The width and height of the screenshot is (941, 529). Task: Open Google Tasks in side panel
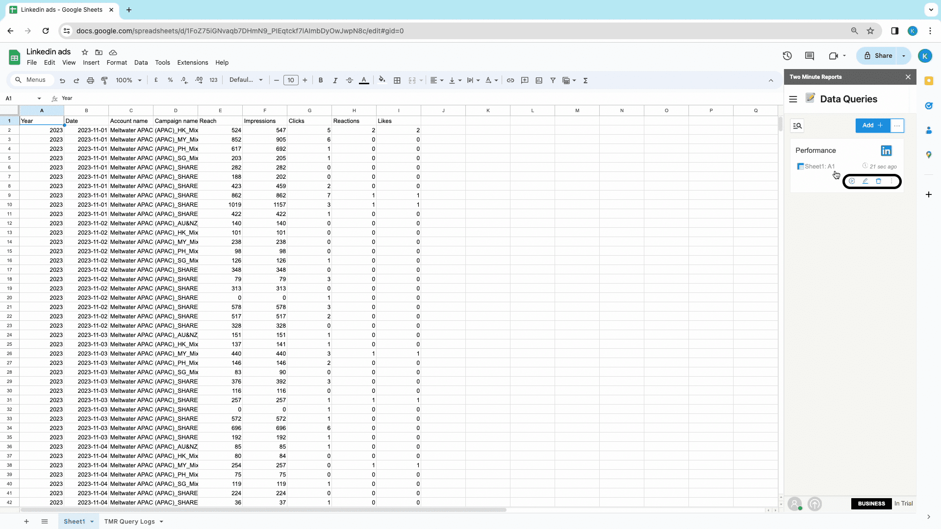click(929, 106)
